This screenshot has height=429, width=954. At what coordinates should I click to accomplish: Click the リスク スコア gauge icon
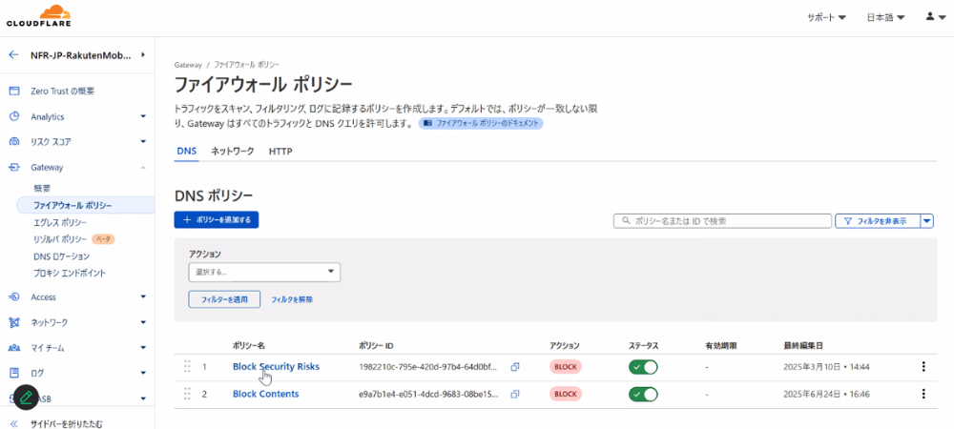coord(14,142)
